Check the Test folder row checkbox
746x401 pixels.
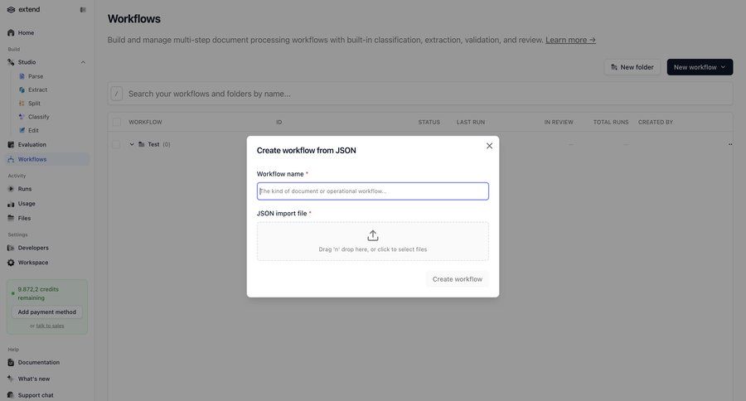pos(116,145)
